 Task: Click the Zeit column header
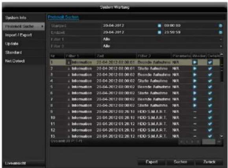tap(116, 56)
